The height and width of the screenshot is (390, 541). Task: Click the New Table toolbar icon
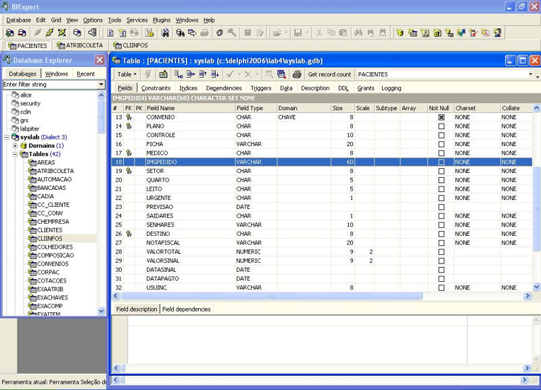coord(413,32)
